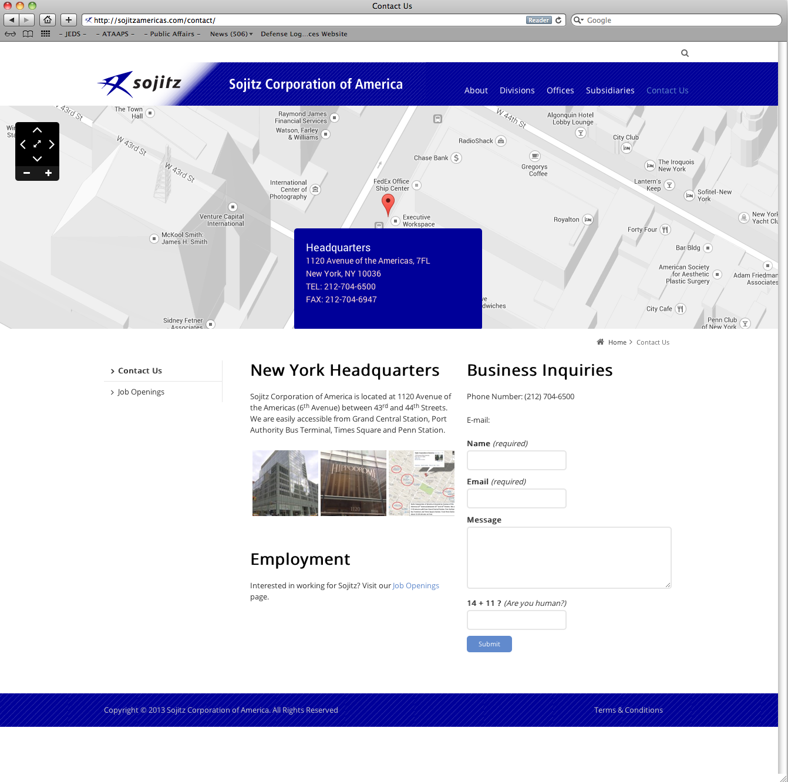Zoom in the map with plus button

pos(48,173)
